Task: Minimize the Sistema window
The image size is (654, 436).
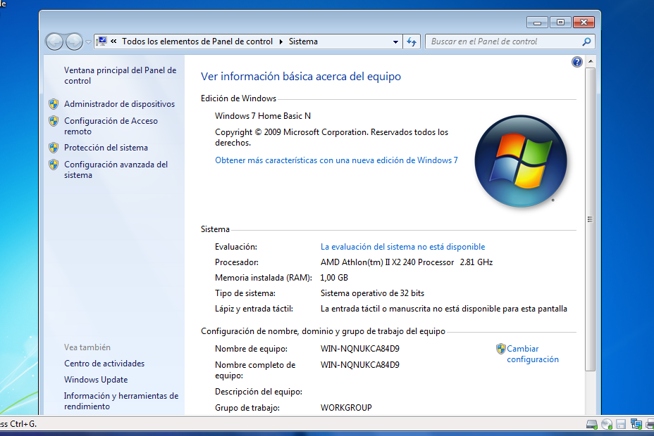Action: pyautogui.click(x=537, y=23)
